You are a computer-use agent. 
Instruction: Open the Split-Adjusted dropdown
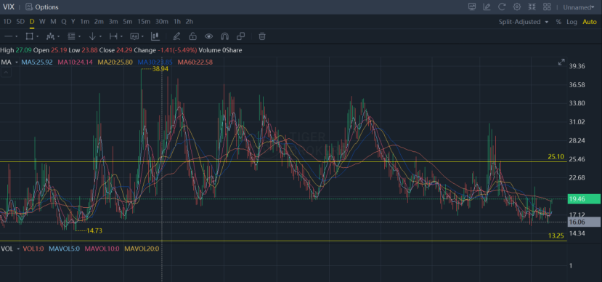point(524,22)
